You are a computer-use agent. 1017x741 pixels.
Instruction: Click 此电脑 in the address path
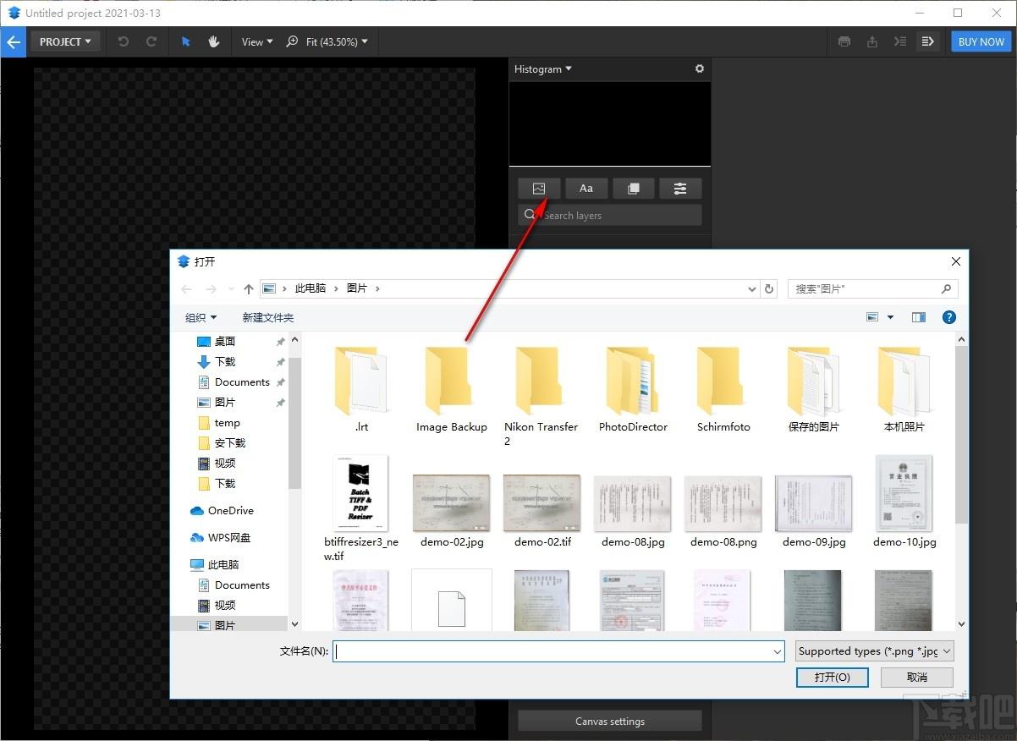[311, 288]
